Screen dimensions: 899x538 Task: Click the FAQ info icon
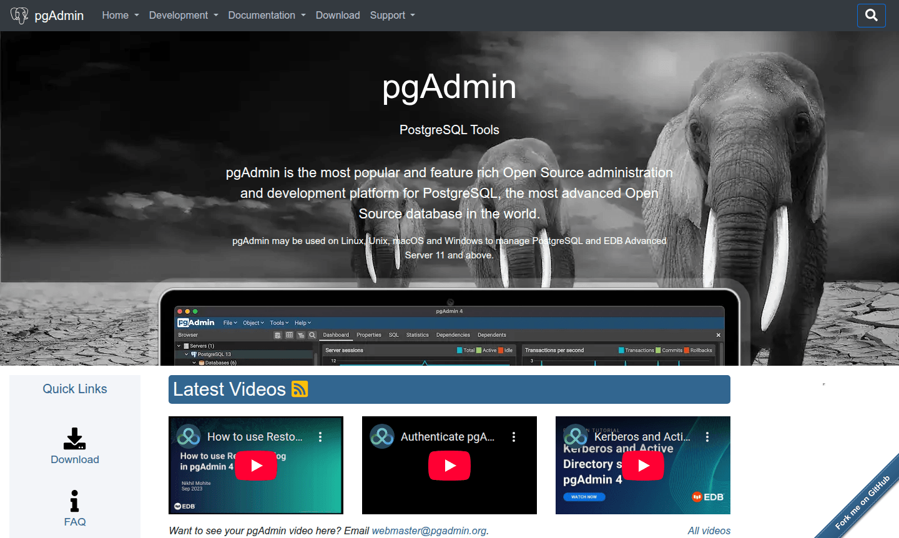[75, 501]
